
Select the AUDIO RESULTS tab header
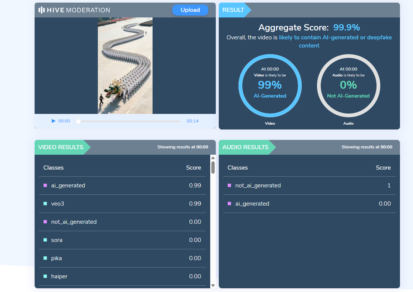point(246,147)
